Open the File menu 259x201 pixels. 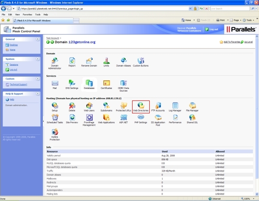[x=3, y=15]
